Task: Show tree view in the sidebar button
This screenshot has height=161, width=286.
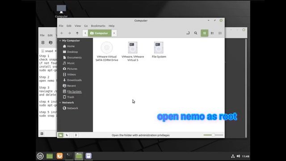Action: point(67,135)
